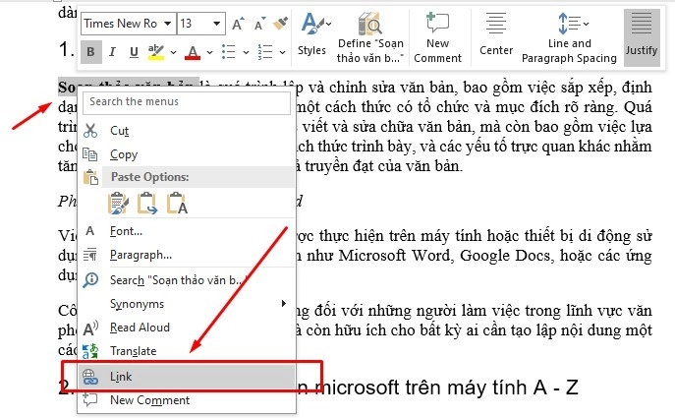Apply red font color
This screenshot has height=418, width=675.
click(193, 52)
